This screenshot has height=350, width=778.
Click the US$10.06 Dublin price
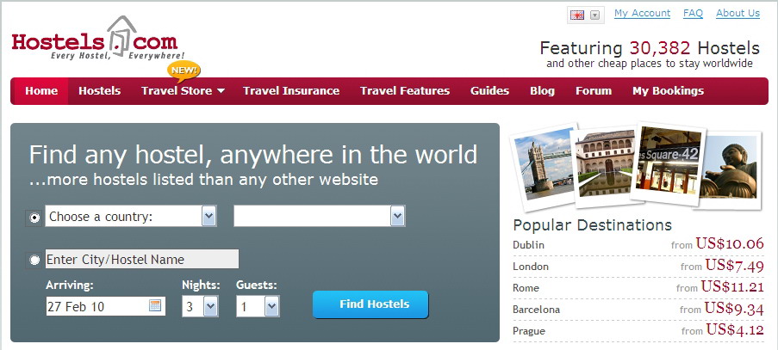click(730, 243)
